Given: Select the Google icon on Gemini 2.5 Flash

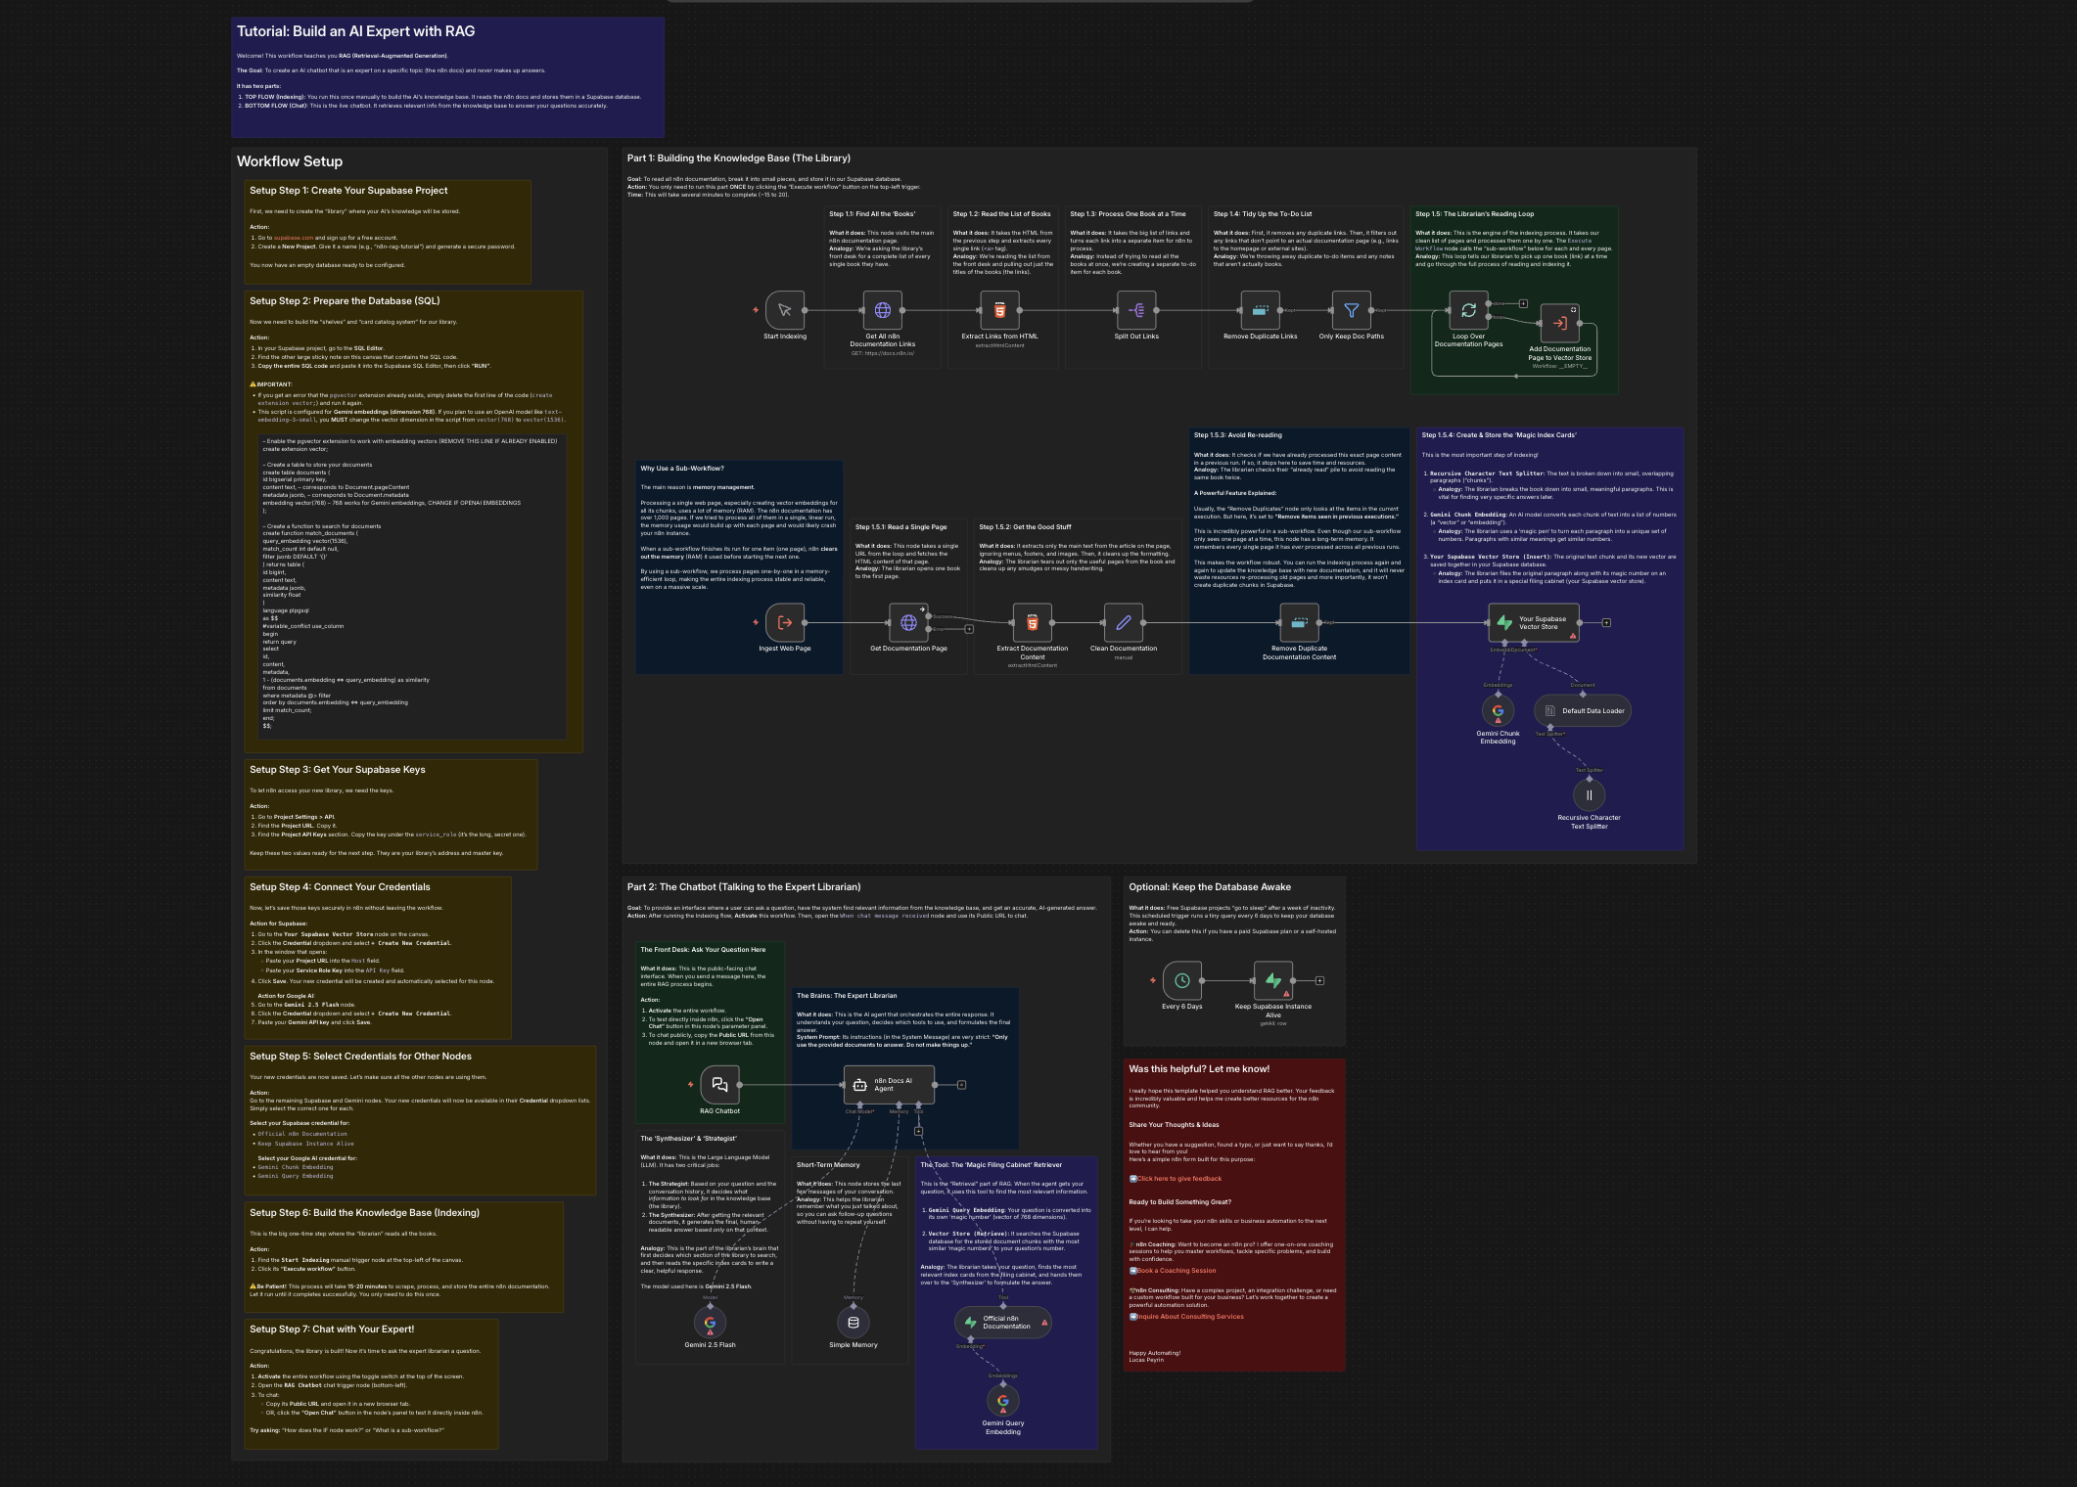Looking at the screenshot, I should click(x=711, y=1323).
